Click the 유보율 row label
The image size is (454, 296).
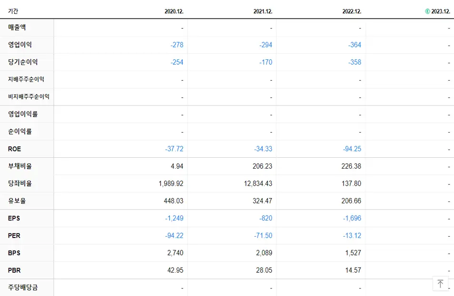coord(17,201)
